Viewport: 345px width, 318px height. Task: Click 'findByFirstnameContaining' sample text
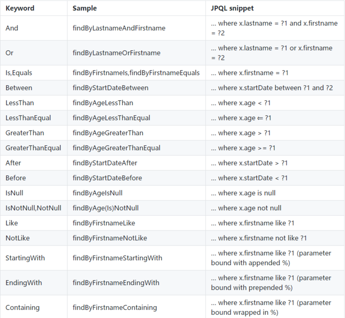115,308
